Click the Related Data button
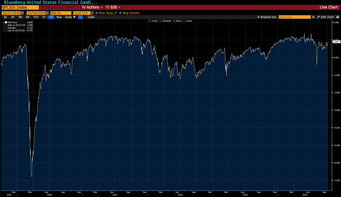The height and width of the screenshot is (197, 341). pos(267,17)
